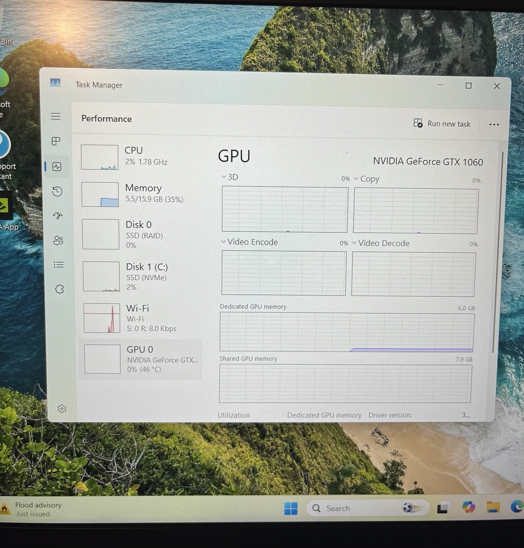This screenshot has width=524, height=548.
Task: Minimize the Task Manager window
Action: 440,85
